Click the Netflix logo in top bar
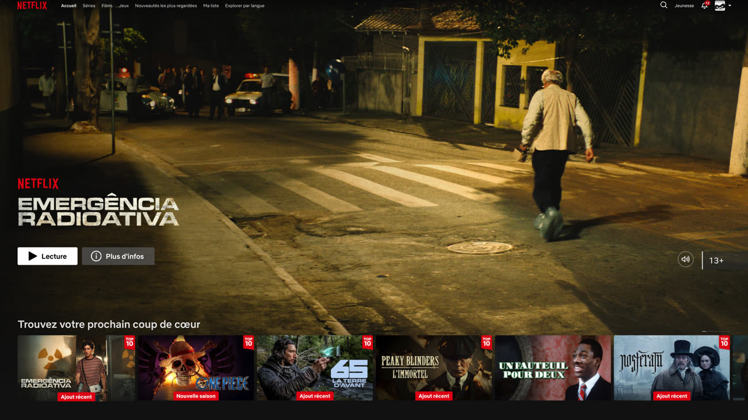Image resolution: width=748 pixels, height=420 pixels. coord(32,6)
